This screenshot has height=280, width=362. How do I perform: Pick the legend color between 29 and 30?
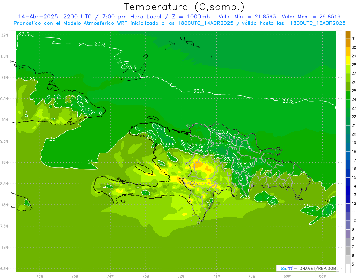348,52
